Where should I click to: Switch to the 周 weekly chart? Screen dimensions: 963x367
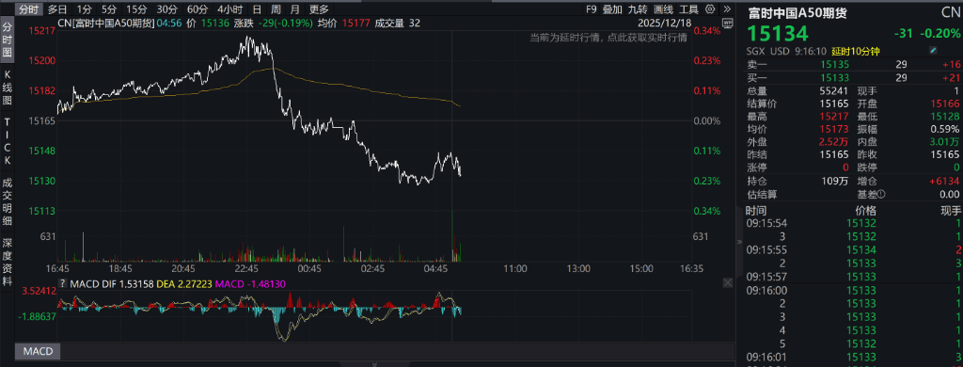(276, 9)
